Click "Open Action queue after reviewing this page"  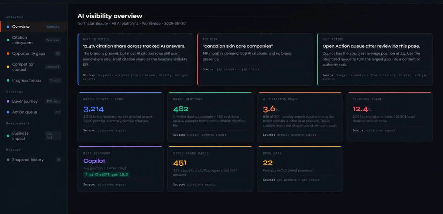click(371, 46)
